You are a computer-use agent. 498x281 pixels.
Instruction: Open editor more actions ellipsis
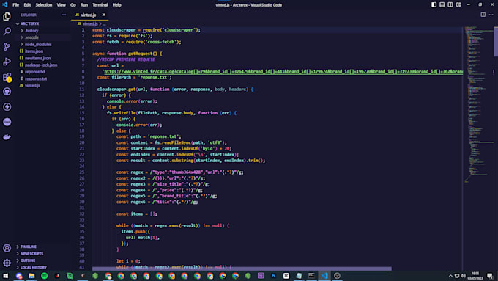pos(491,15)
